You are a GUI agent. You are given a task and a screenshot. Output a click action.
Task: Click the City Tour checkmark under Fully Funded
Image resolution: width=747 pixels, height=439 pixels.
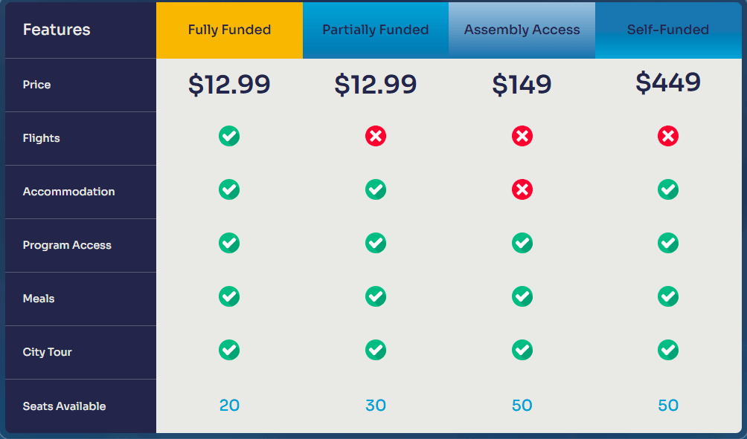point(229,349)
